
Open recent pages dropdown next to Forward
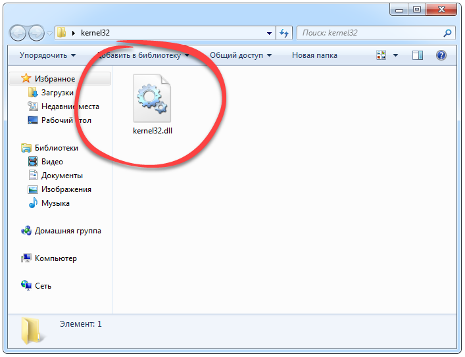pos(49,34)
